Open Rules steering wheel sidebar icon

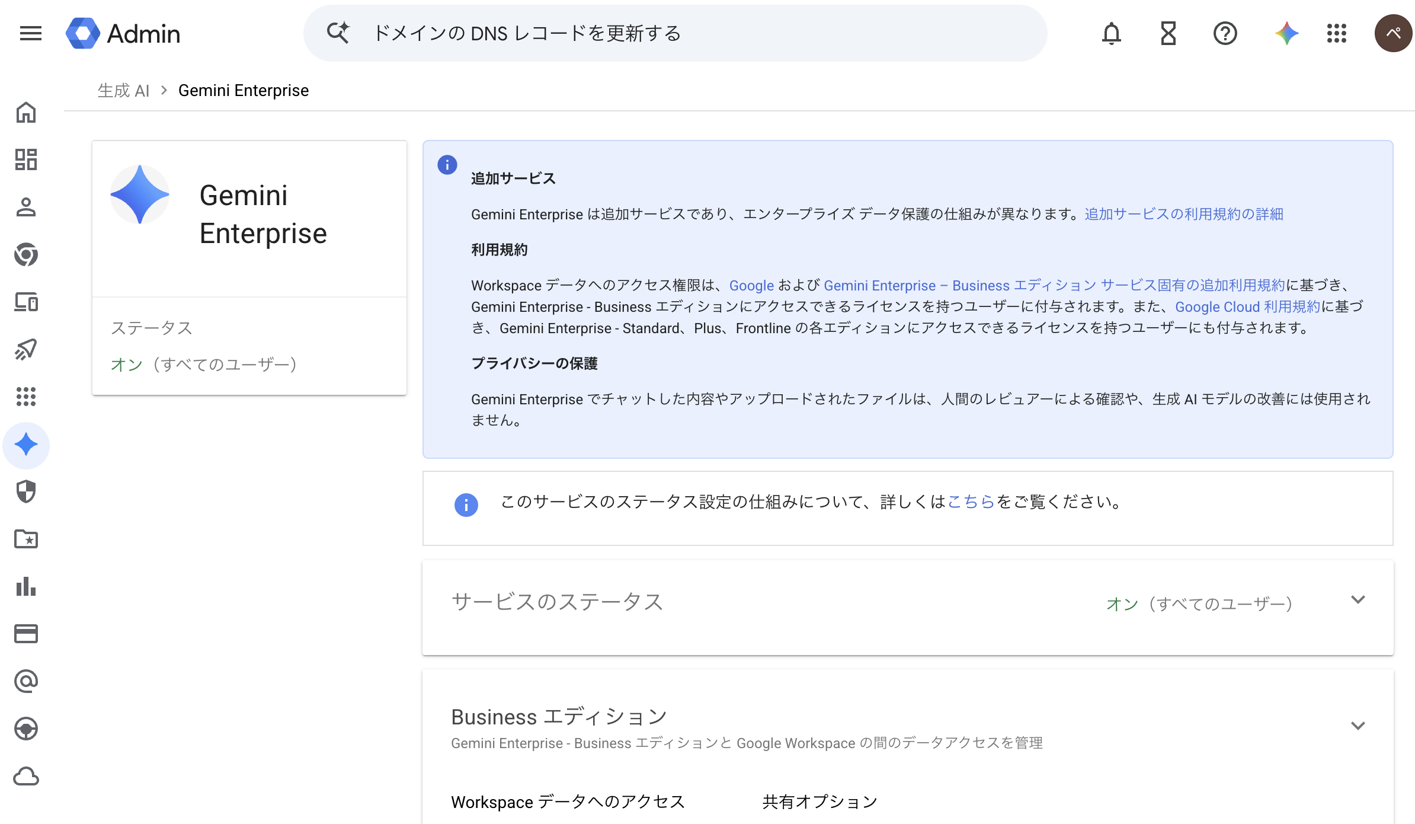tap(26, 729)
